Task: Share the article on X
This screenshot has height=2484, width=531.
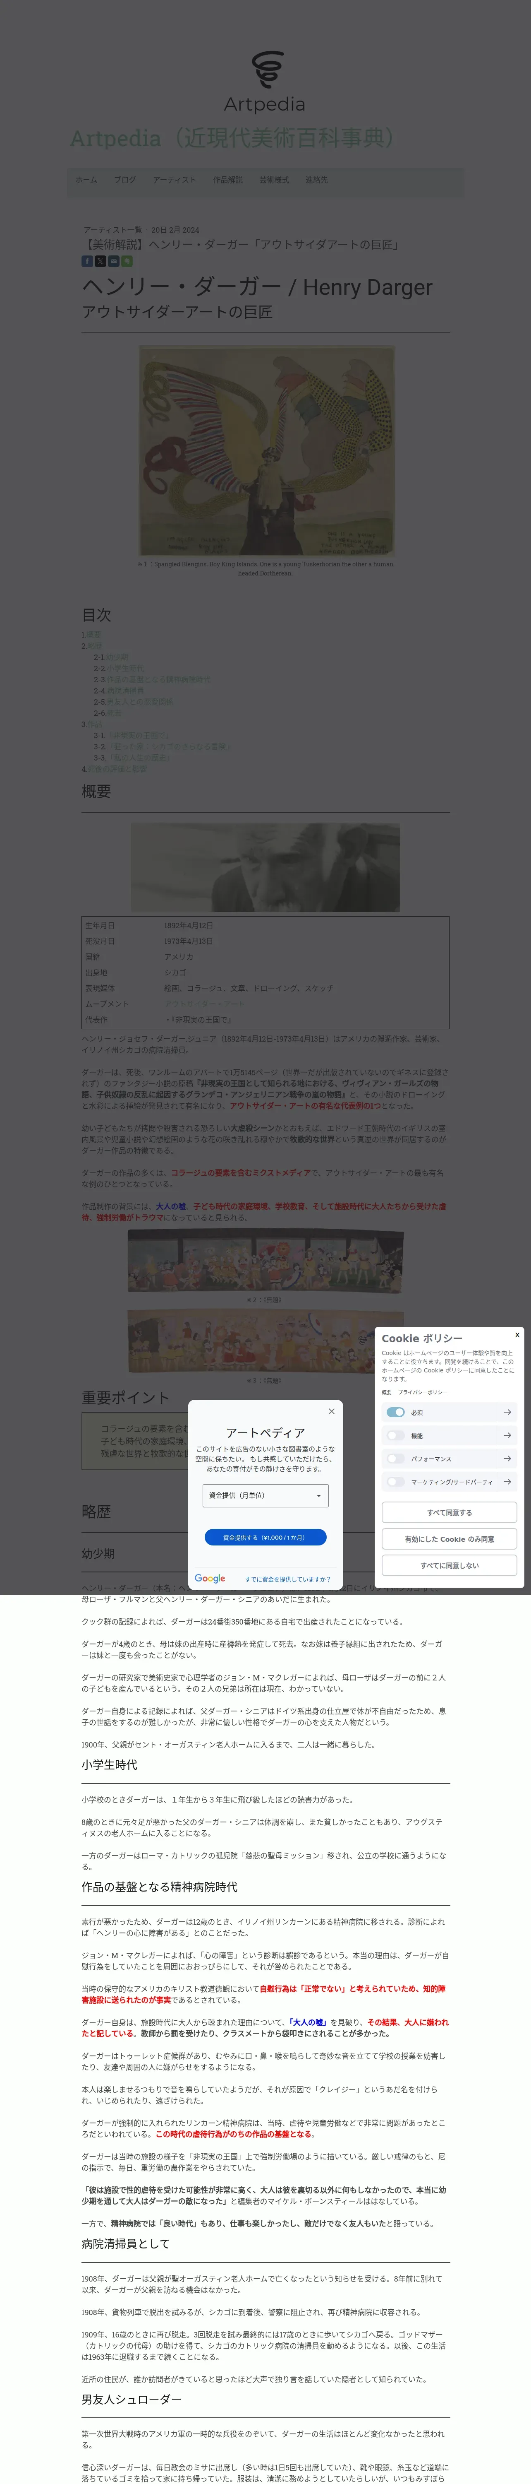Action: click(x=100, y=261)
